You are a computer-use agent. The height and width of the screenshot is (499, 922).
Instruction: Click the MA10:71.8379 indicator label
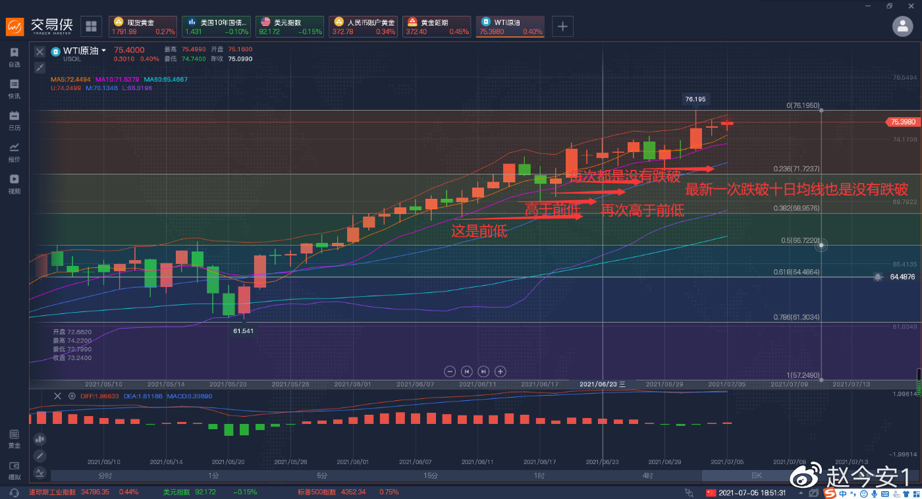[117, 80]
